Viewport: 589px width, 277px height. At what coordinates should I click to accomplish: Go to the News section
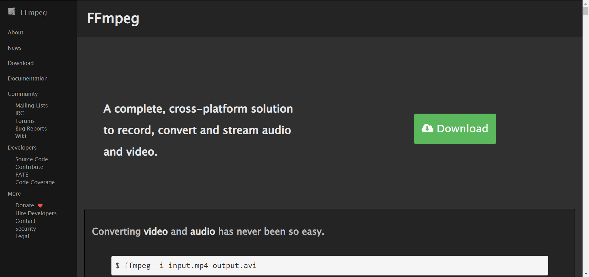point(14,48)
